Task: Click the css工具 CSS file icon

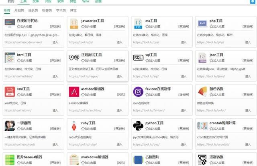Action: (x=138, y=24)
